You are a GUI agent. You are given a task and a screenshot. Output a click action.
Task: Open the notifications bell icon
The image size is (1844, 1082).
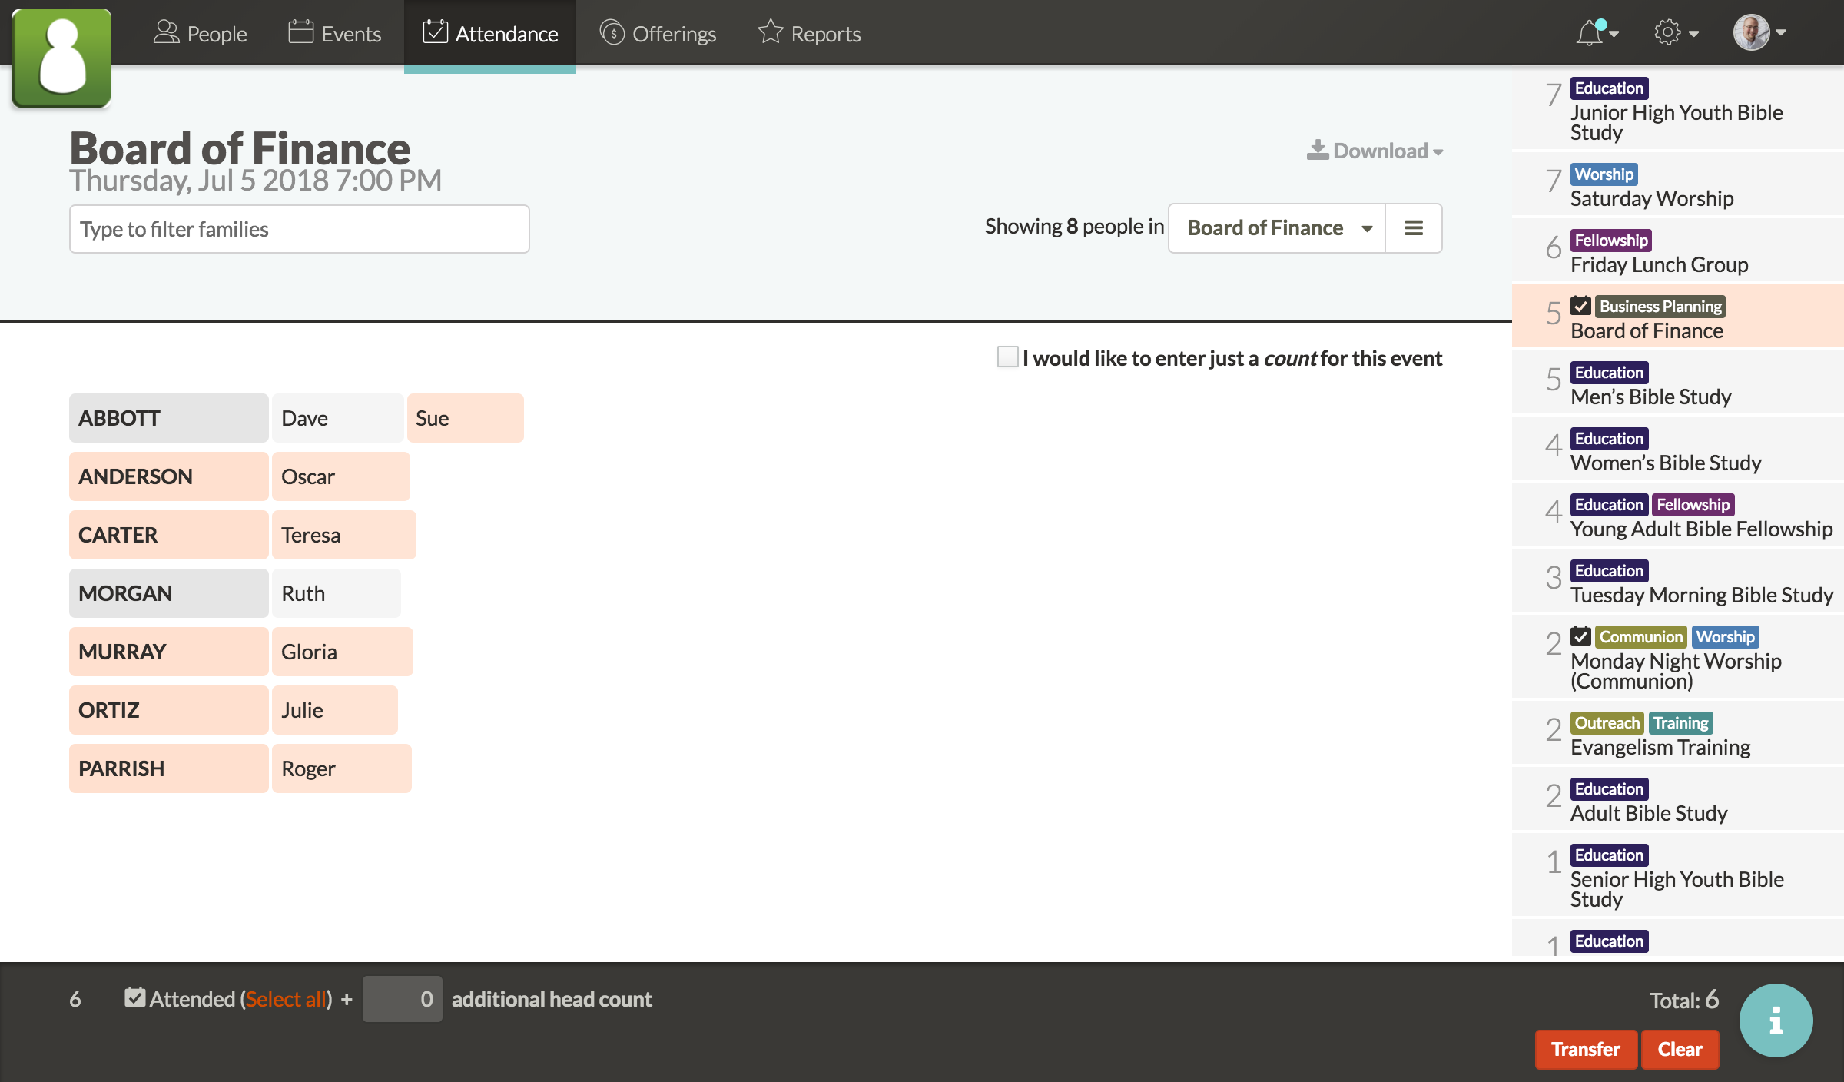click(x=1589, y=33)
